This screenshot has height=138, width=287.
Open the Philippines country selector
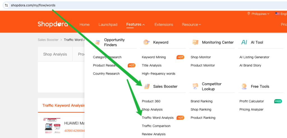tap(258, 14)
